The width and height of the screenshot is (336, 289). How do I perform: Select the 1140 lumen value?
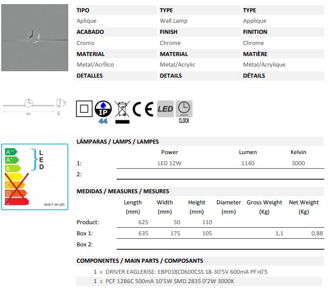248,163
